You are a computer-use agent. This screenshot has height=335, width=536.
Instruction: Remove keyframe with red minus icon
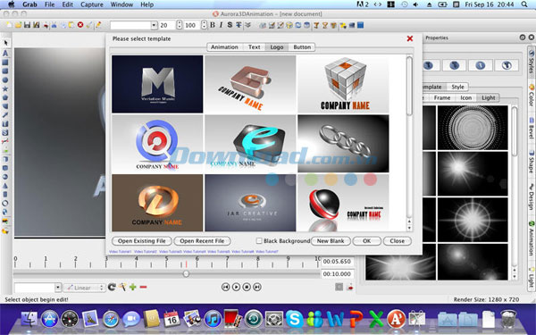point(143,287)
